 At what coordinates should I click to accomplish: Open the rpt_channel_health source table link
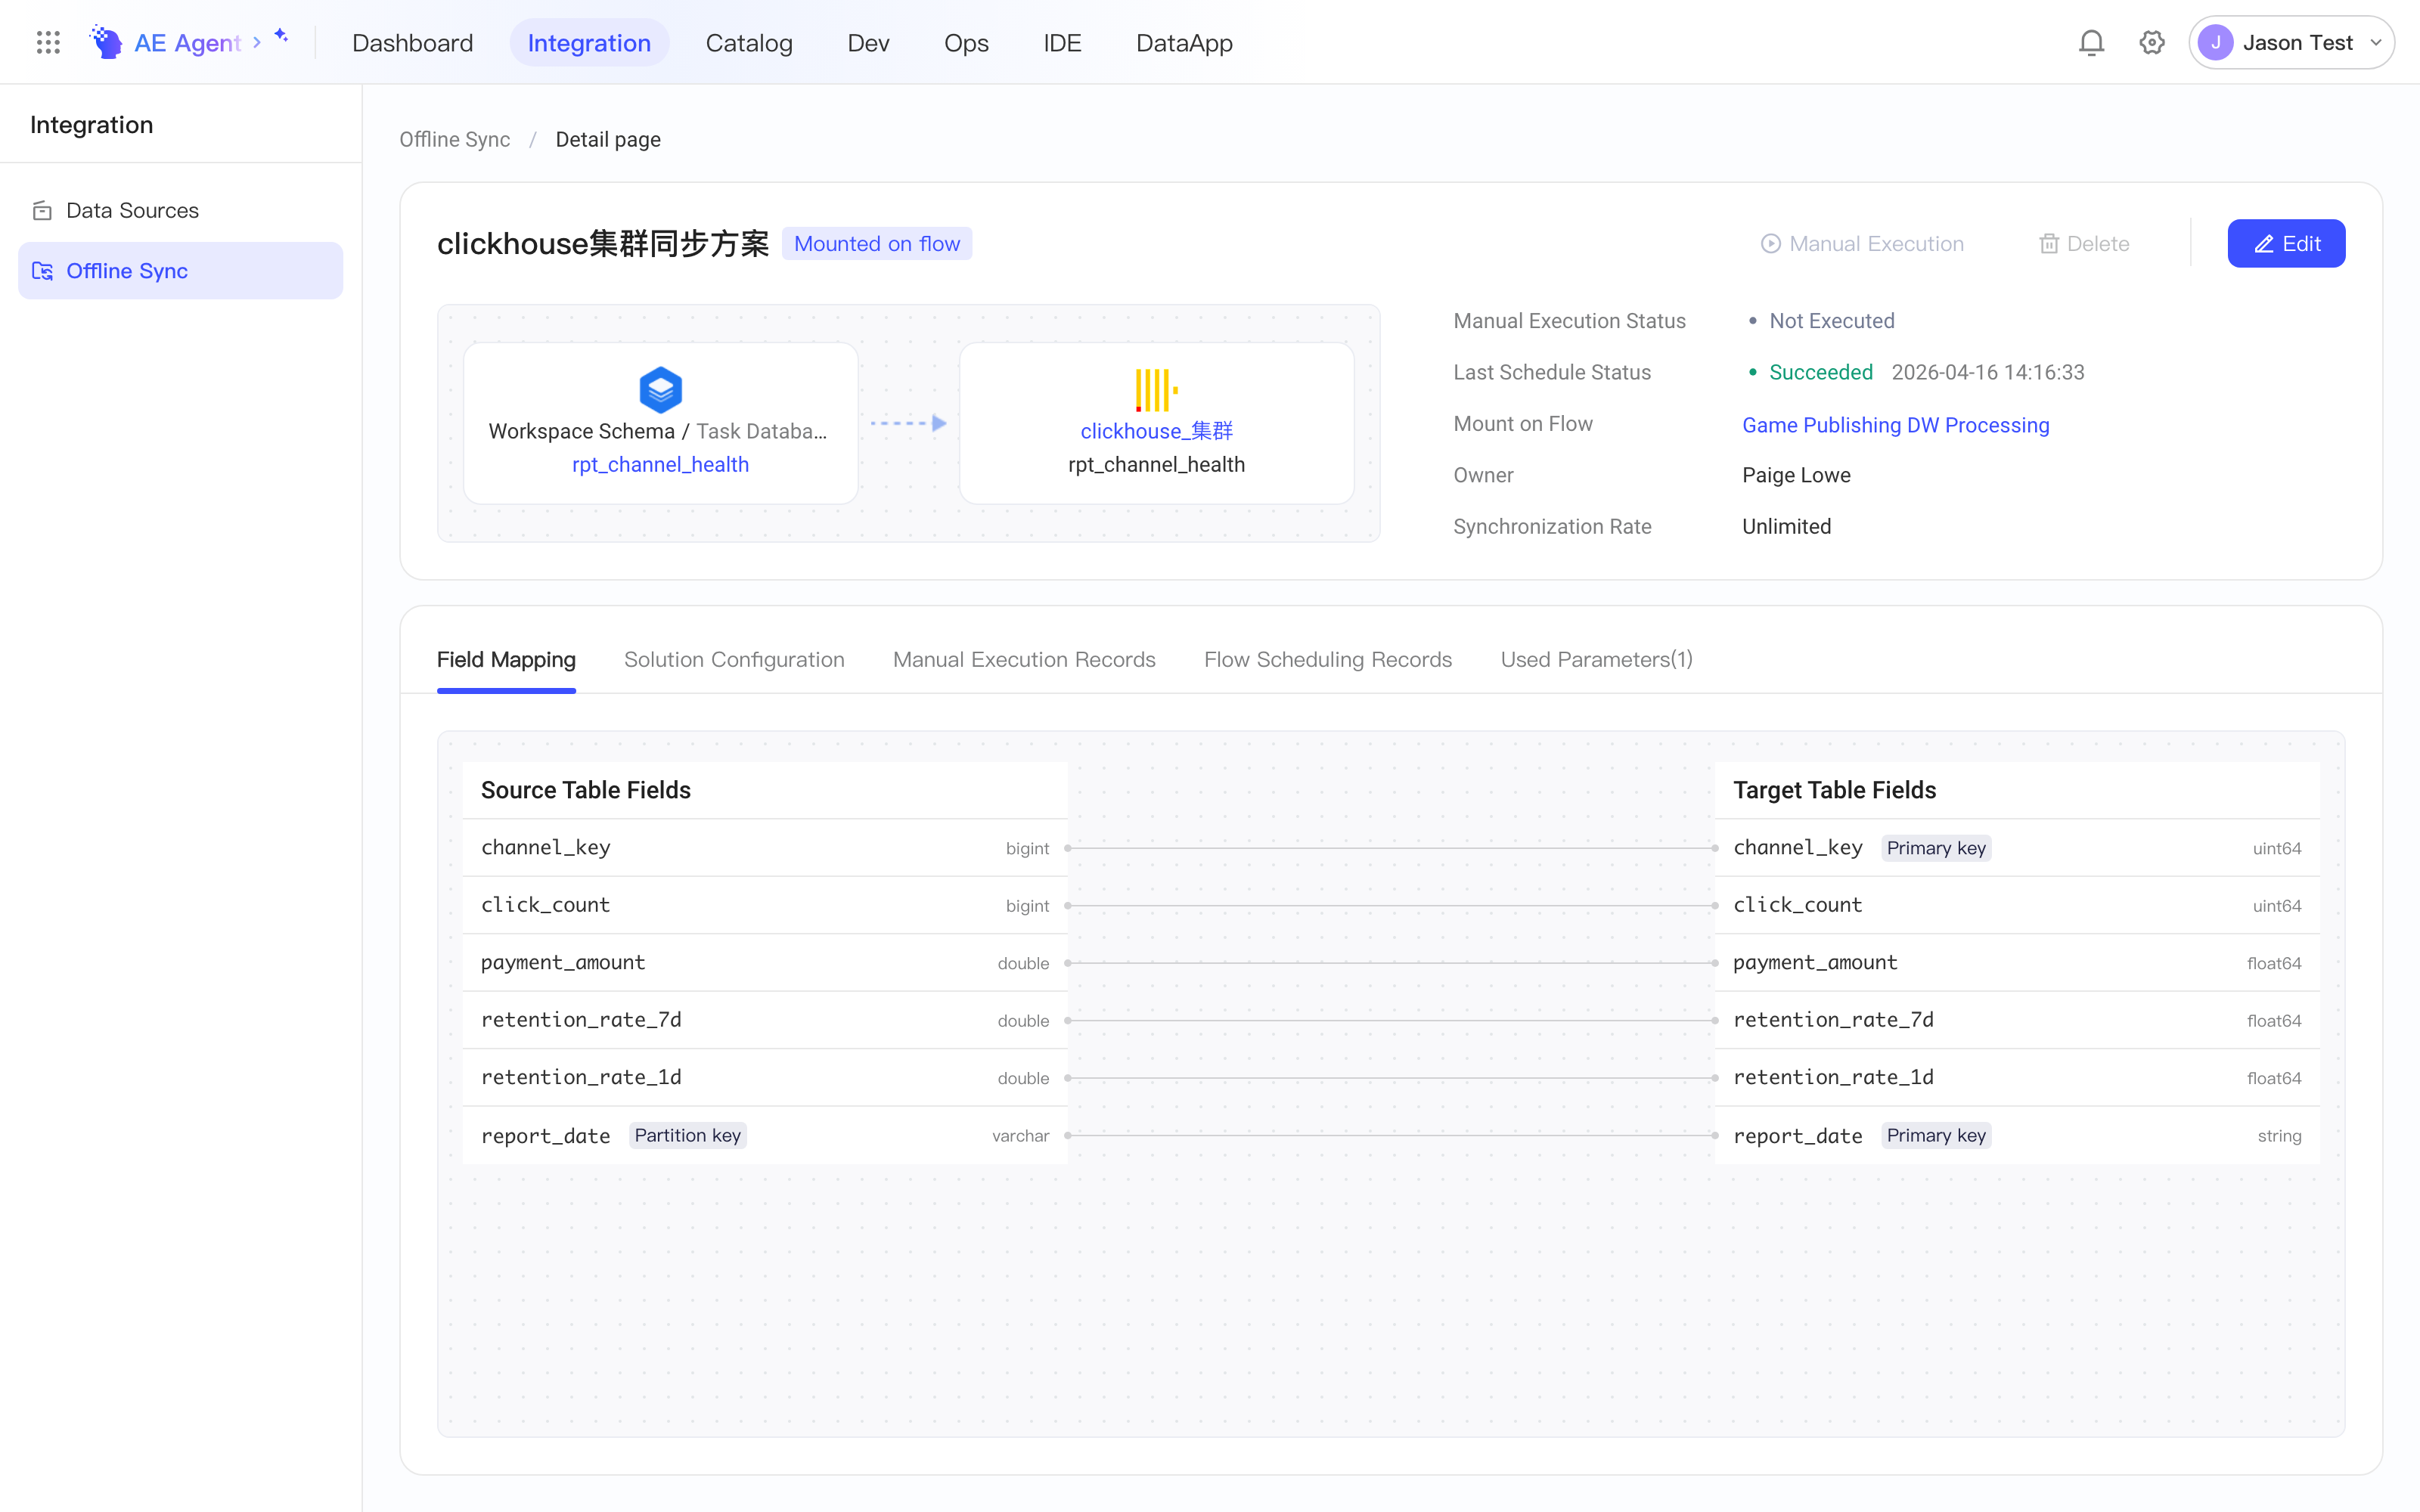[x=660, y=464]
